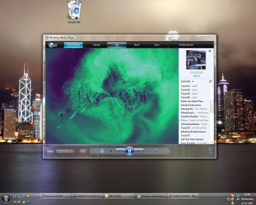Select kanukul kalavaram.. in playlist
Image resolution: width=256 pixels, height=205 pixels.
coord(191,105)
